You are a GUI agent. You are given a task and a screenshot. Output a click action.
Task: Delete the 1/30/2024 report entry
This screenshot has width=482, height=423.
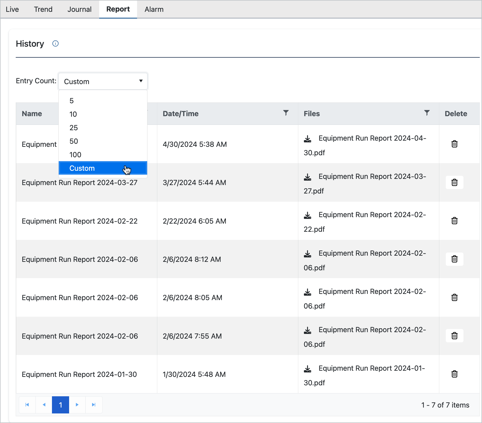(x=454, y=374)
